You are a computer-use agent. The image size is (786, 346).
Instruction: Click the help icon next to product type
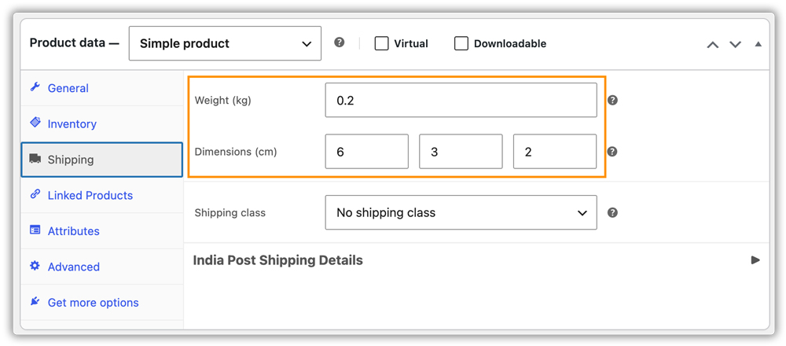[340, 42]
